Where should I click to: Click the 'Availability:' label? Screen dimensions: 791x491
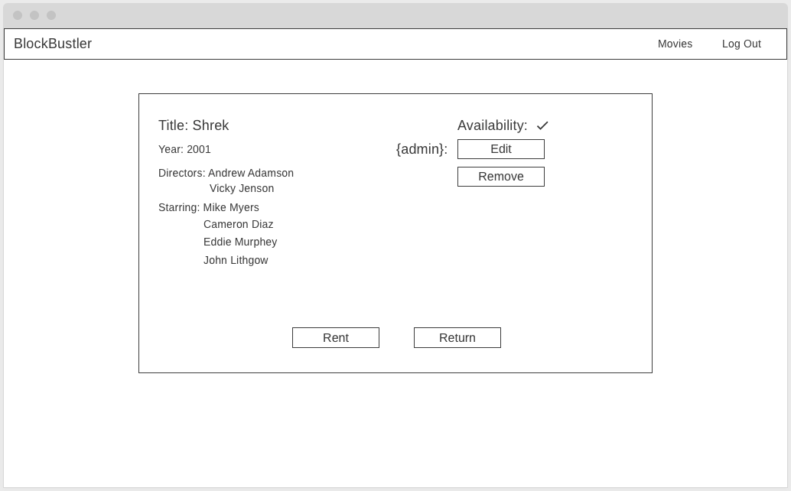[x=493, y=125]
